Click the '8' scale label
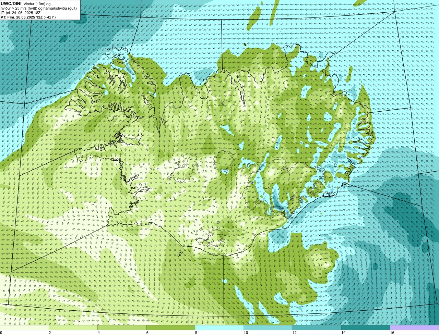 [196, 333]
